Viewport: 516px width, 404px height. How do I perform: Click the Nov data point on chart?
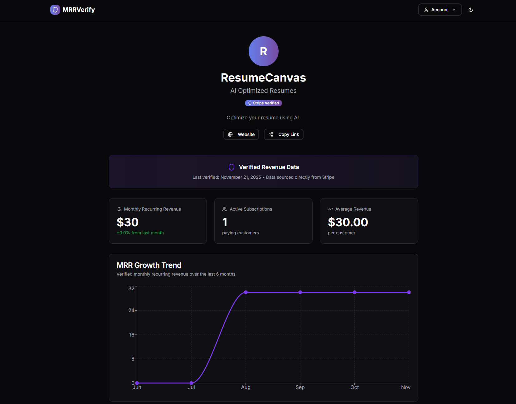409,292
